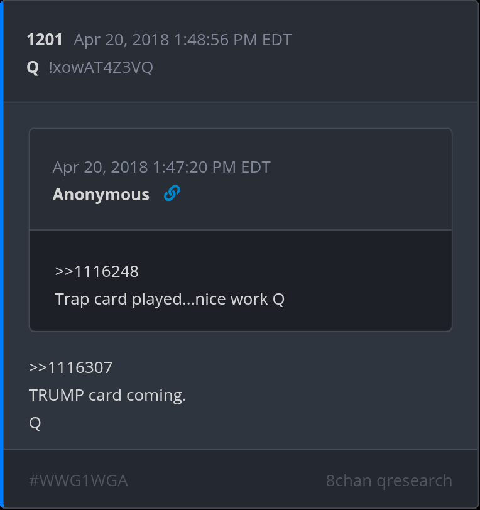
Task: Click the Anonymous author name
Action: 101,195
